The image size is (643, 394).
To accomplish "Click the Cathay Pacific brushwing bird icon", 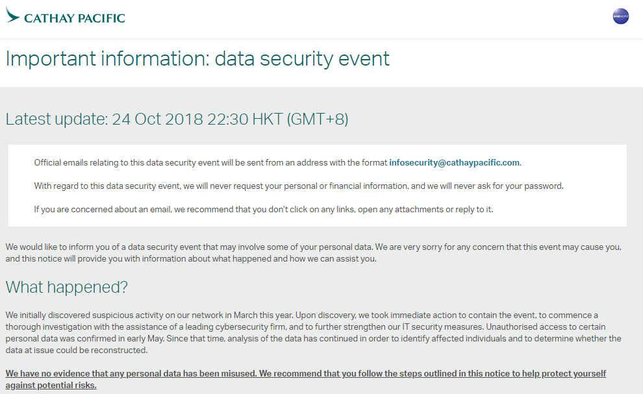I will click(x=12, y=15).
